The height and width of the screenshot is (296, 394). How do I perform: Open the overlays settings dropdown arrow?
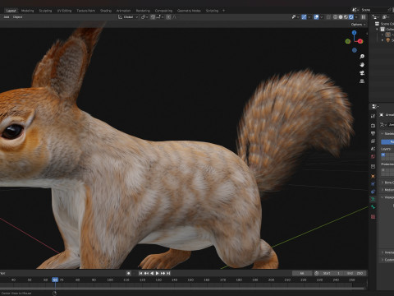(x=322, y=17)
